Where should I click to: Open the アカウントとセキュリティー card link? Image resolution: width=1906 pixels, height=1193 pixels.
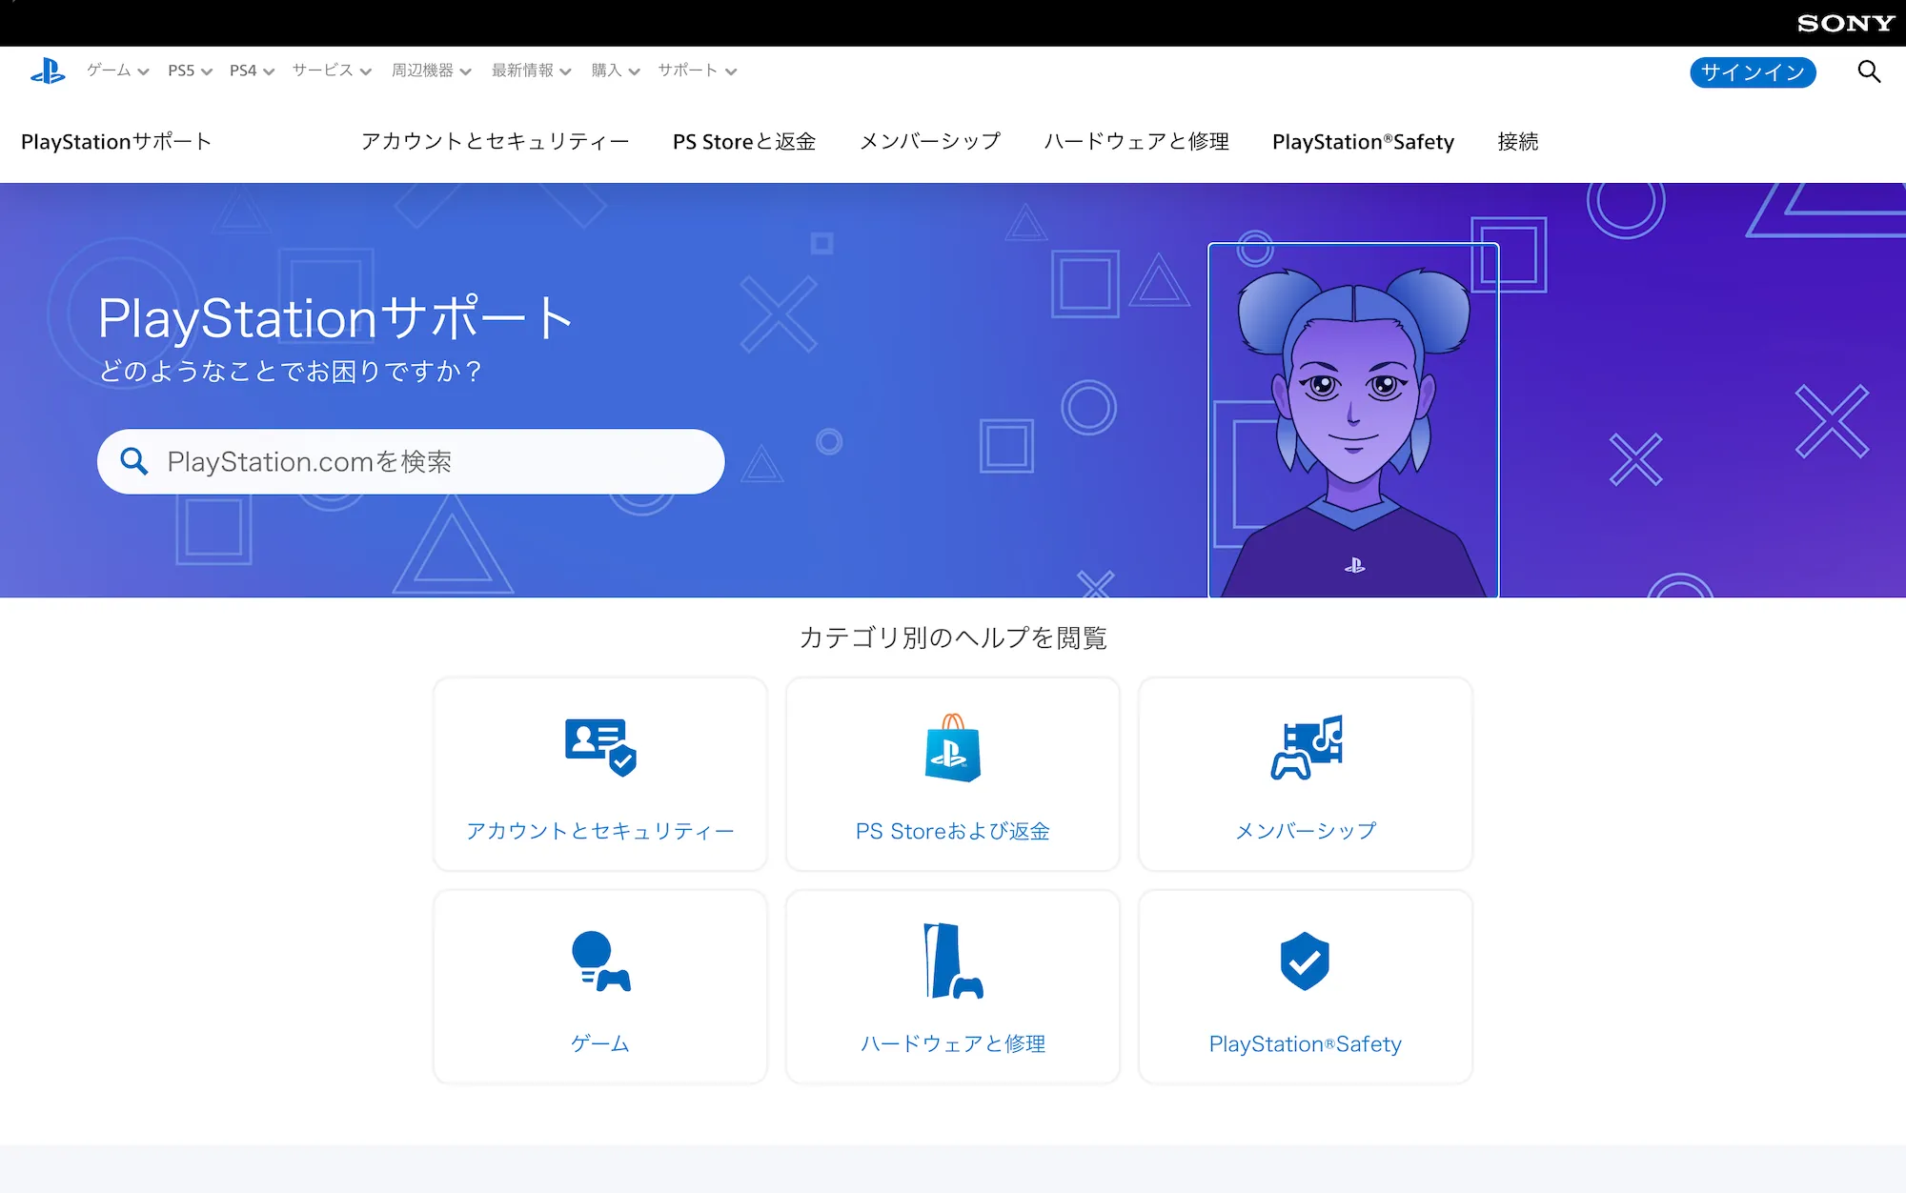pyautogui.click(x=600, y=774)
